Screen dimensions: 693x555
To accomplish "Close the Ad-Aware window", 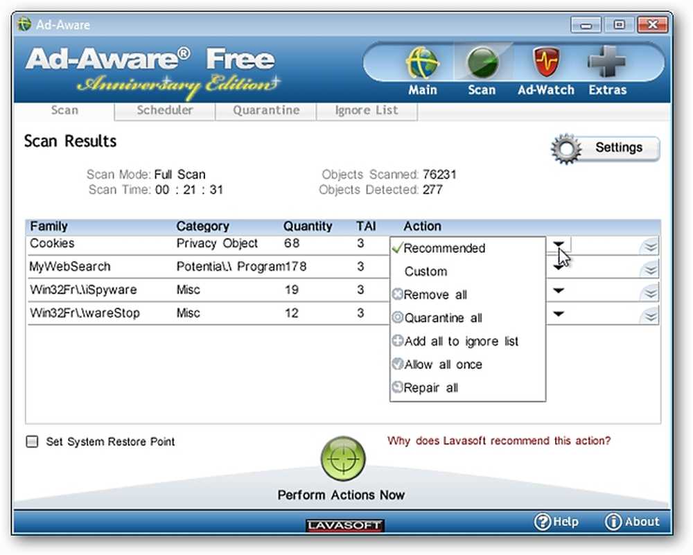I will click(x=652, y=25).
